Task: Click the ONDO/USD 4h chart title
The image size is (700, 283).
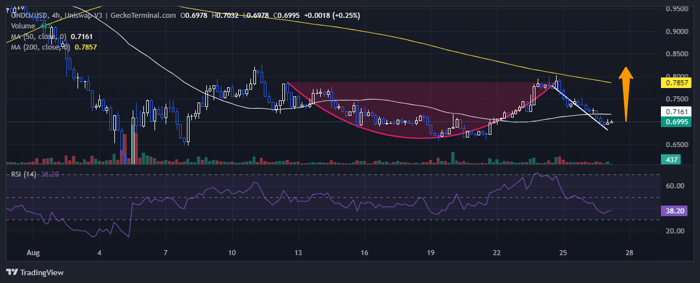Action: pyautogui.click(x=93, y=15)
